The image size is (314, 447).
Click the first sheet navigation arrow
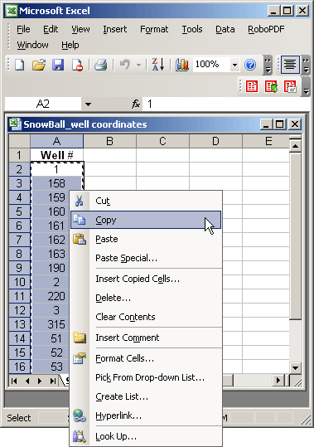pos(14,381)
